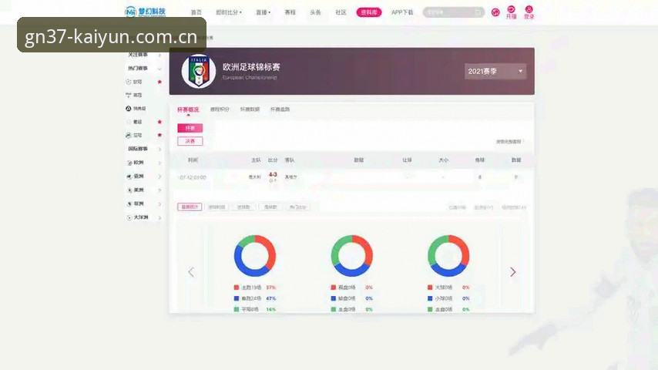This screenshot has width=658, height=370.
Task: Open APP下载 in the top navigation
Action: 402,12
